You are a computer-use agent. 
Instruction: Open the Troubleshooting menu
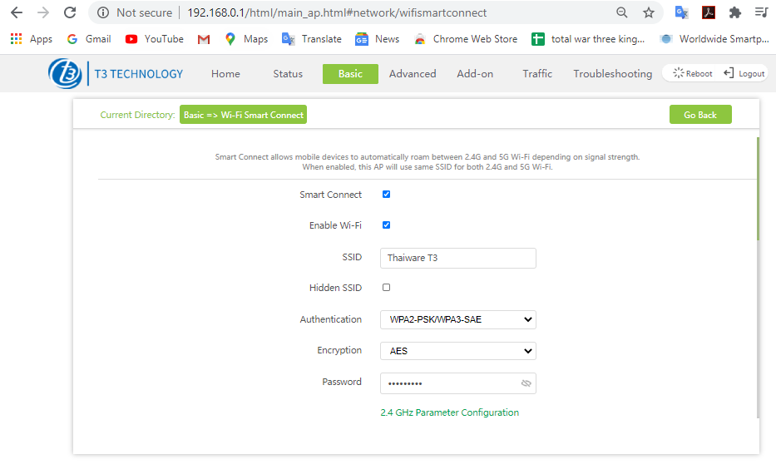click(613, 74)
